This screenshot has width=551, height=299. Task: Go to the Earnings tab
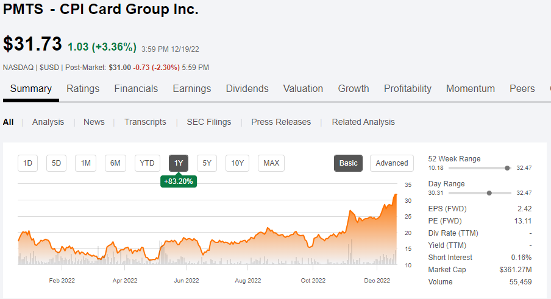[192, 89]
